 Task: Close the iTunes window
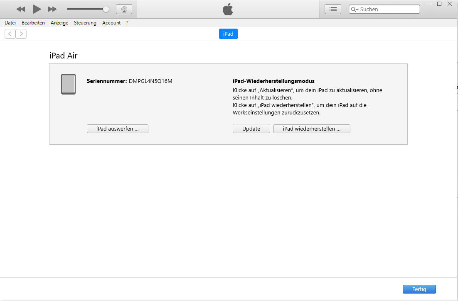pyautogui.click(x=450, y=4)
